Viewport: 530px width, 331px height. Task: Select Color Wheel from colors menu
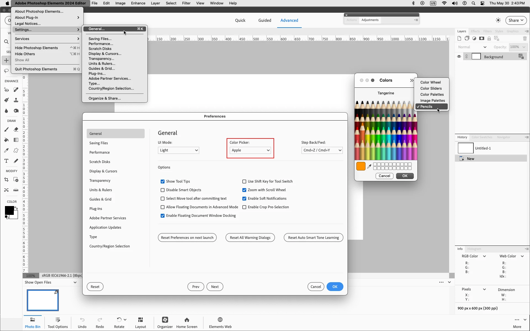pos(430,82)
